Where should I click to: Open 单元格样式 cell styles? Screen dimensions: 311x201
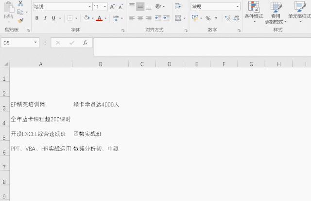pyautogui.click(x=299, y=12)
